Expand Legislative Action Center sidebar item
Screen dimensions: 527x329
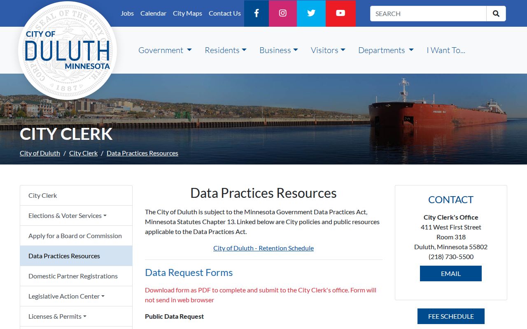[x=76, y=296]
